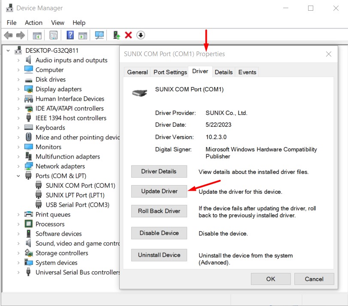
Task: Click the Human Interface Devices icon
Action: click(29, 99)
